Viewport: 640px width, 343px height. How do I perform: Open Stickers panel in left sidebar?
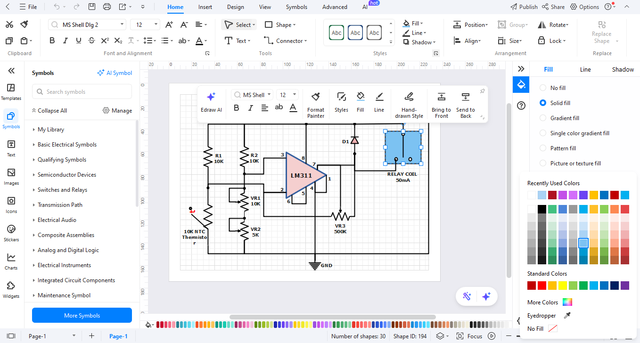pyautogui.click(x=11, y=233)
